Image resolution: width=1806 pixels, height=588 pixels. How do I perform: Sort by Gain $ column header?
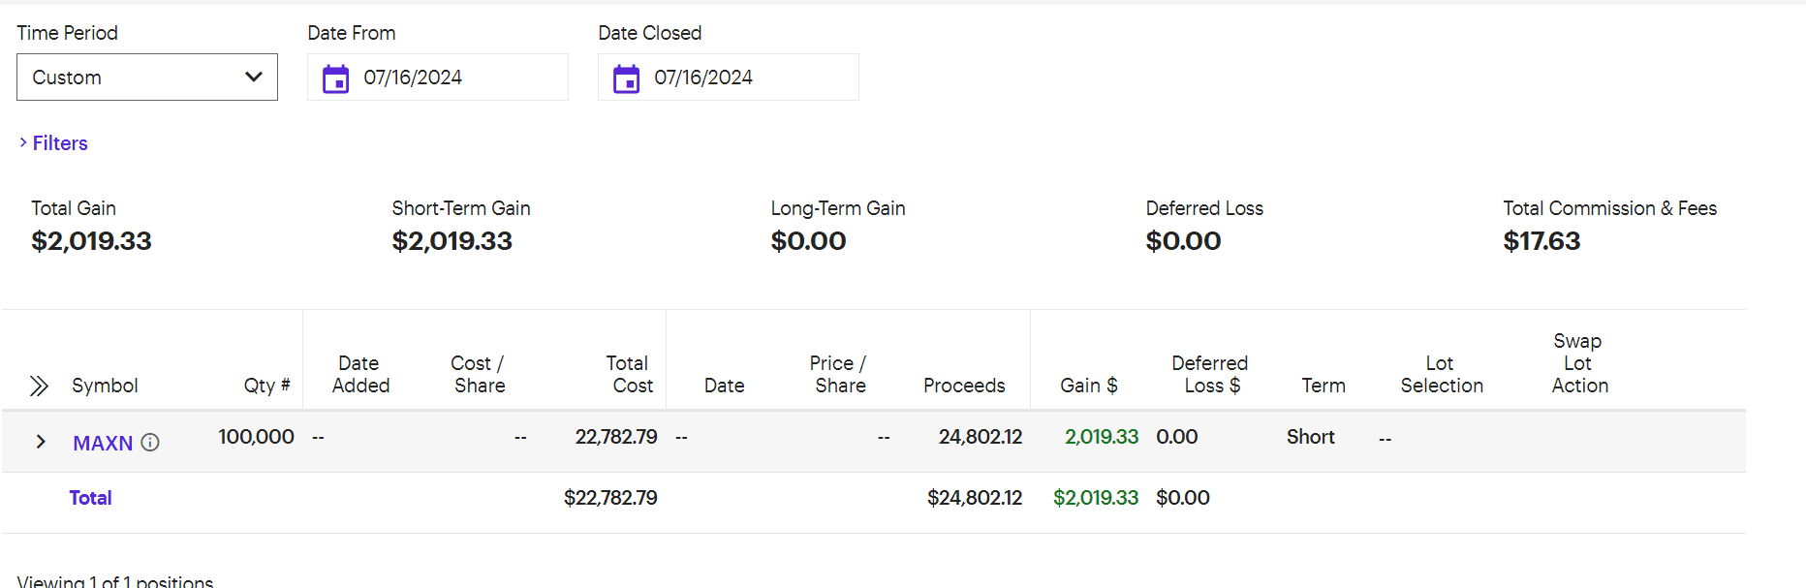pos(1089,386)
